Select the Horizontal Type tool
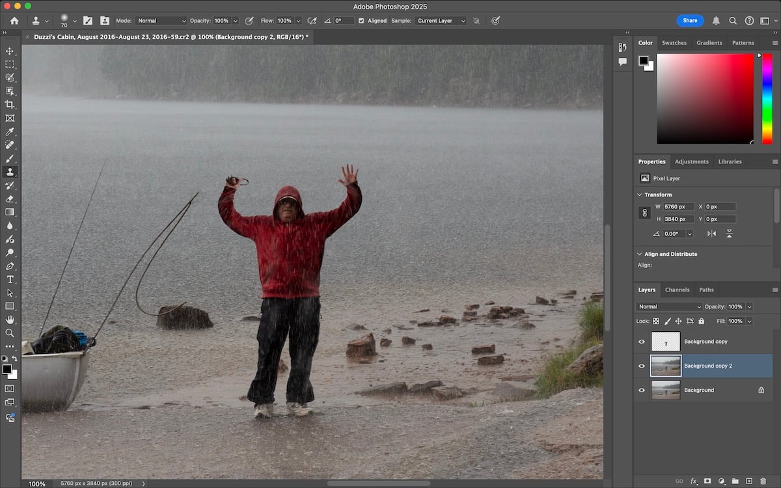This screenshot has height=488, width=781. coord(10,279)
